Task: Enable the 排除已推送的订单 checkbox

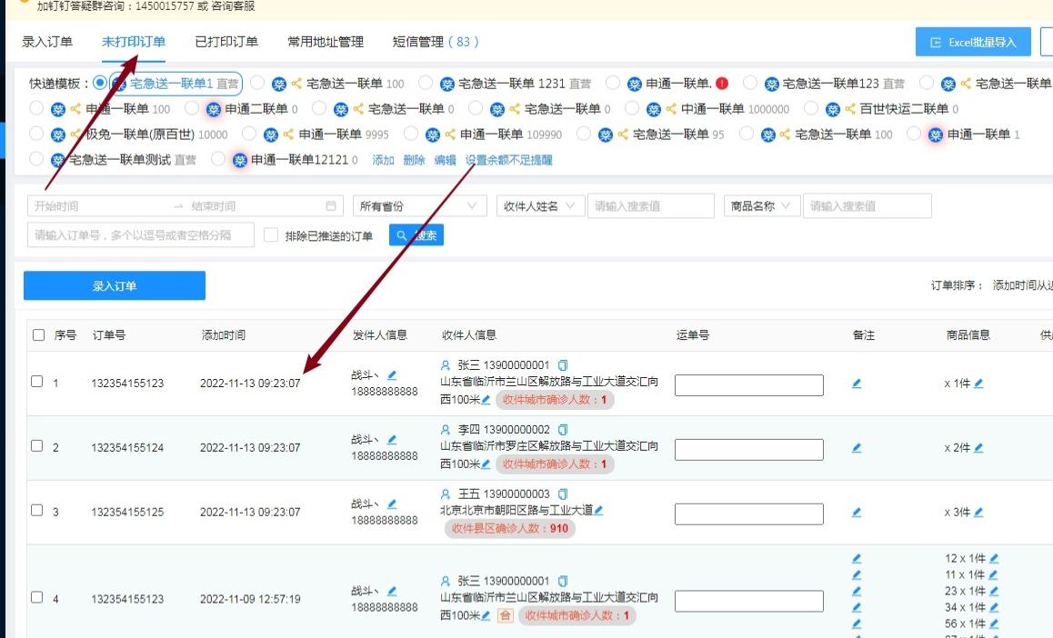Action: [270, 234]
